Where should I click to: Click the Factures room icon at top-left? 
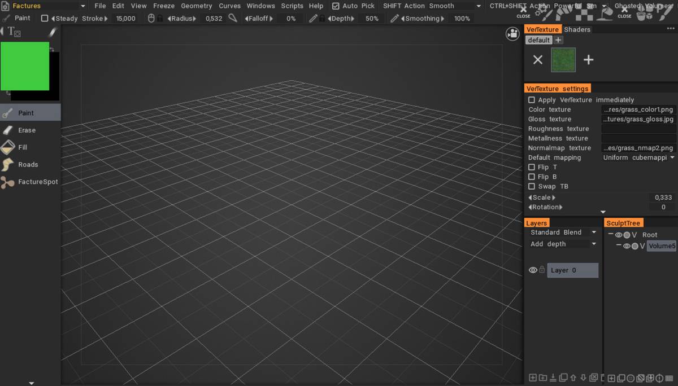5,6
